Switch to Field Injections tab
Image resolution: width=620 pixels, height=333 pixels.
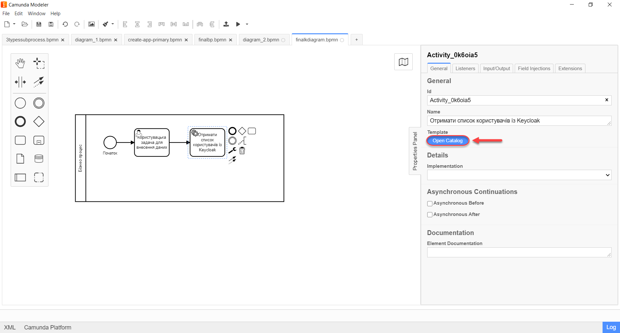coord(534,69)
